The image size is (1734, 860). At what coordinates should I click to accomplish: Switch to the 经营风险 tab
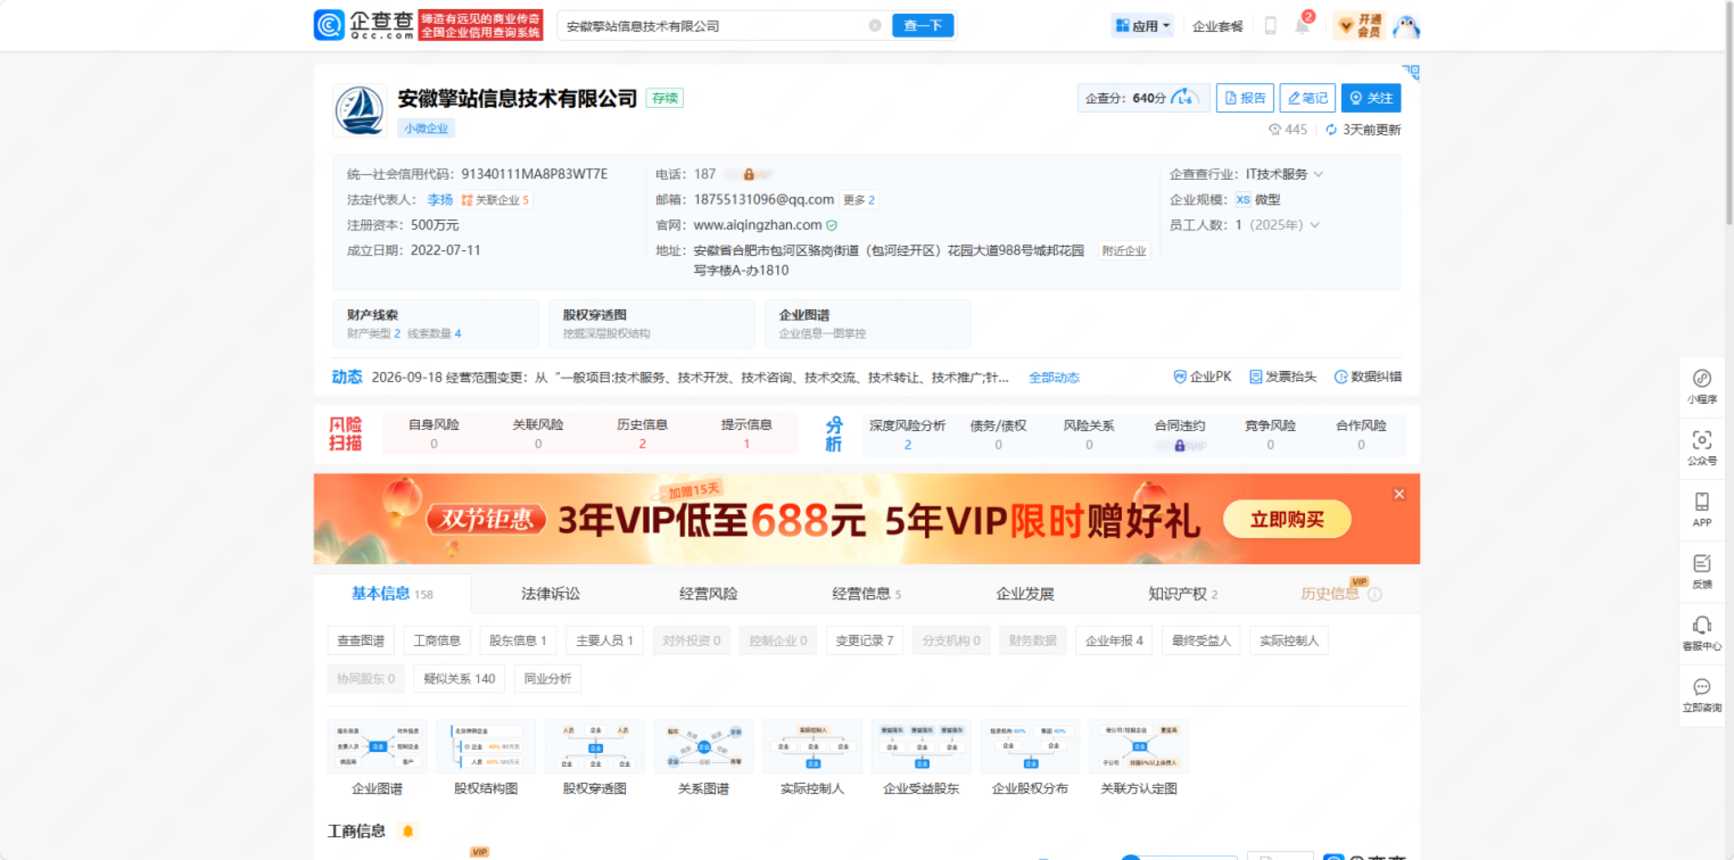708,594
